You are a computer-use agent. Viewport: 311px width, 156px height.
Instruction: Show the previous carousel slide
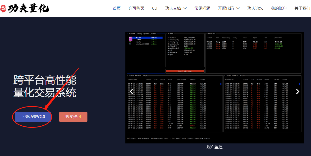(131, 92)
